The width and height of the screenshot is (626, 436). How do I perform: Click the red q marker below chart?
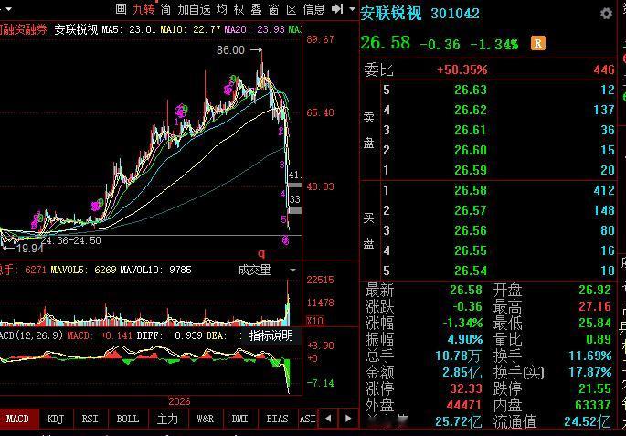click(x=261, y=253)
